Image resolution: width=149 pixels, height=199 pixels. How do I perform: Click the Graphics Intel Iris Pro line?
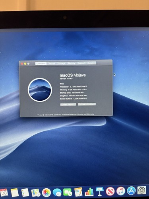[74, 96]
